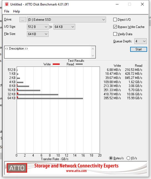151x179 pixels.
Task: Expand the maximum I/O Size 64 KB dropdown
Action: click(64, 27)
